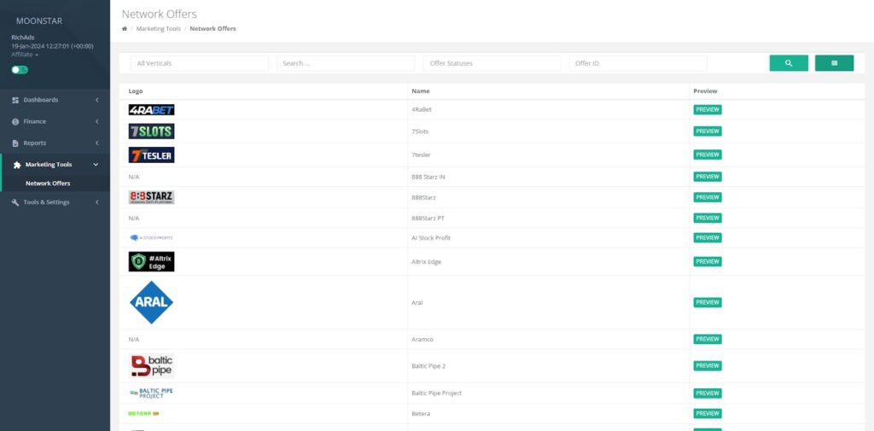The image size is (874, 431).
Task: Click Preview button for Altrix Edge
Action: click(x=708, y=261)
